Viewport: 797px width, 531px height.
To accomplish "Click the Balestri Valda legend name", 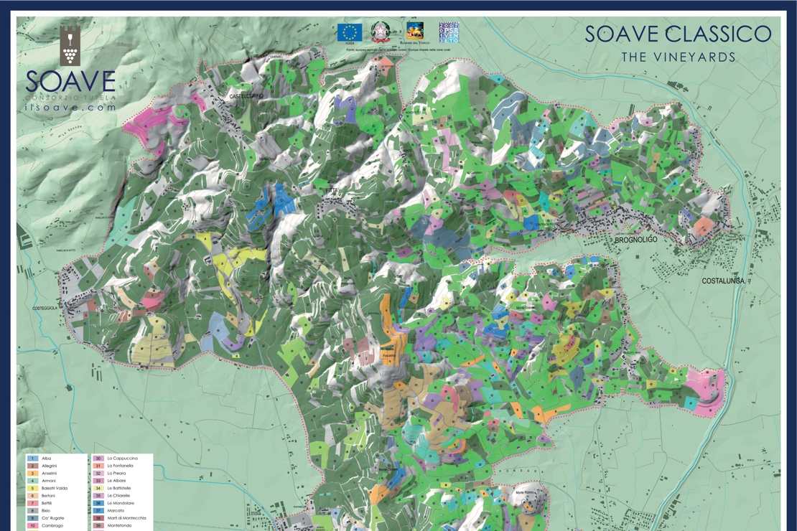I will click(x=55, y=489).
